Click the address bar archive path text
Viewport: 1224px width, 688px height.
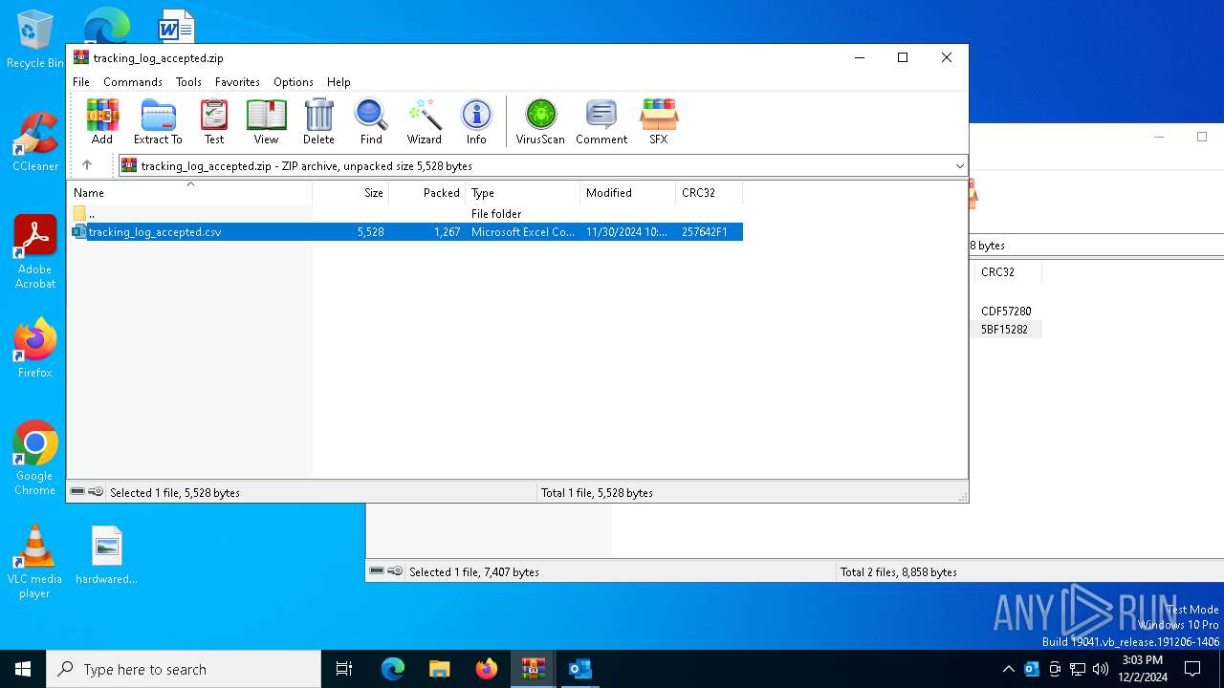pyautogui.click(x=306, y=166)
